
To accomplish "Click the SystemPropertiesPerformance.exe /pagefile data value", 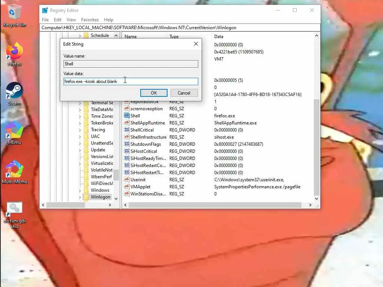I will click(x=257, y=187).
